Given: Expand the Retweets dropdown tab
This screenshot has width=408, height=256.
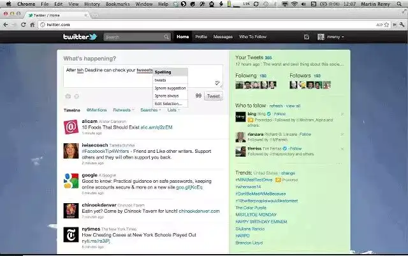Looking at the screenshot, I should tap(124, 110).
